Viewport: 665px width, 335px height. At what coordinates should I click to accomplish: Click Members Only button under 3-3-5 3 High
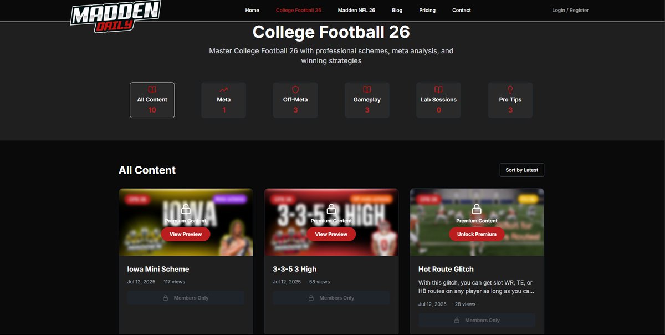pyautogui.click(x=331, y=298)
